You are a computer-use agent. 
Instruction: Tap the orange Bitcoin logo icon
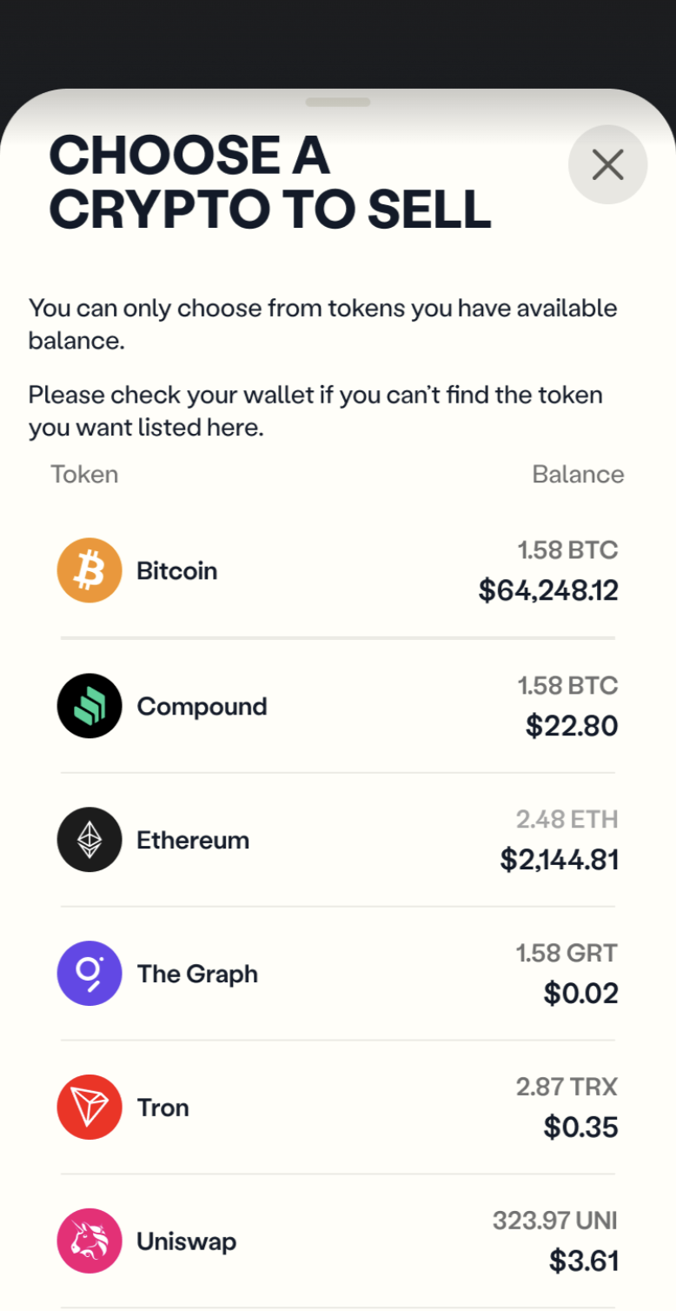(x=89, y=571)
